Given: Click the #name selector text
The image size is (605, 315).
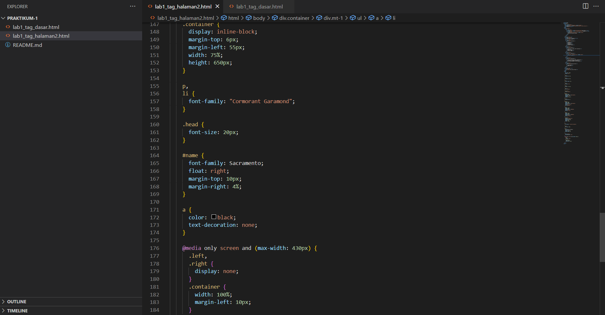Looking at the screenshot, I should [x=190, y=155].
